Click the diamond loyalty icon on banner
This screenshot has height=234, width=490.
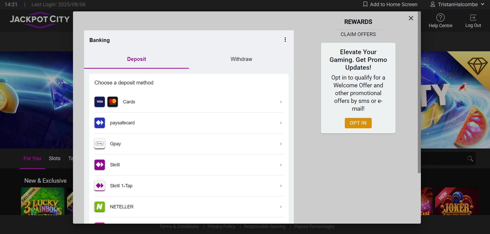tap(477, 66)
